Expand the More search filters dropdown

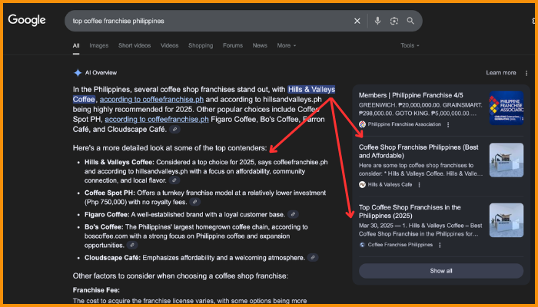pyautogui.click(x=287, y=45)
